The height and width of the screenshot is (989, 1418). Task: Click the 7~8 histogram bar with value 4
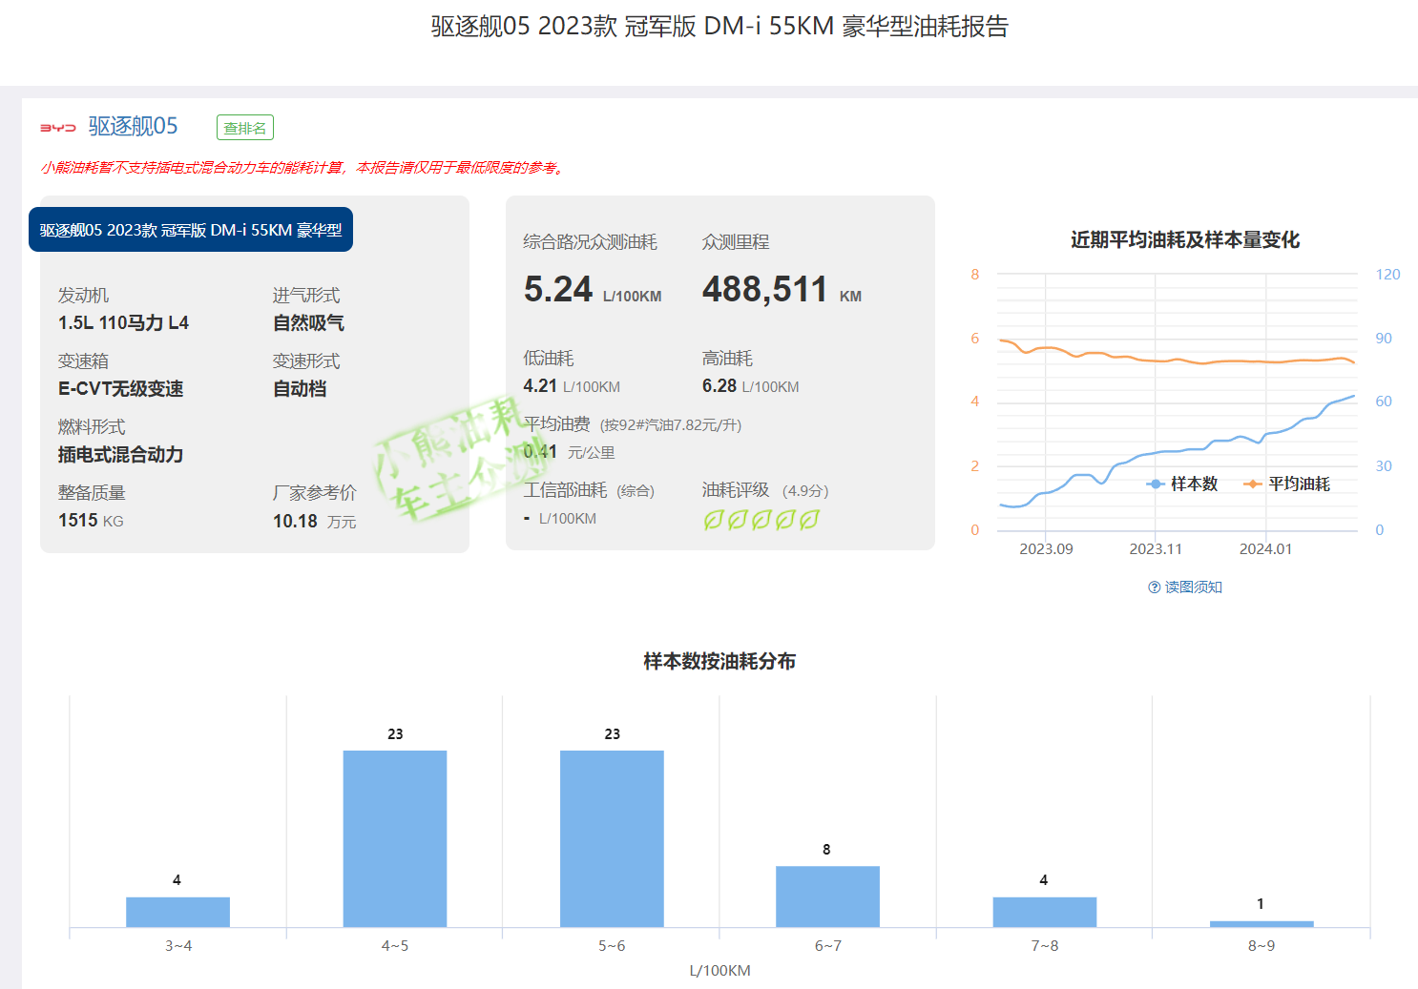[x=1045, y=912]
